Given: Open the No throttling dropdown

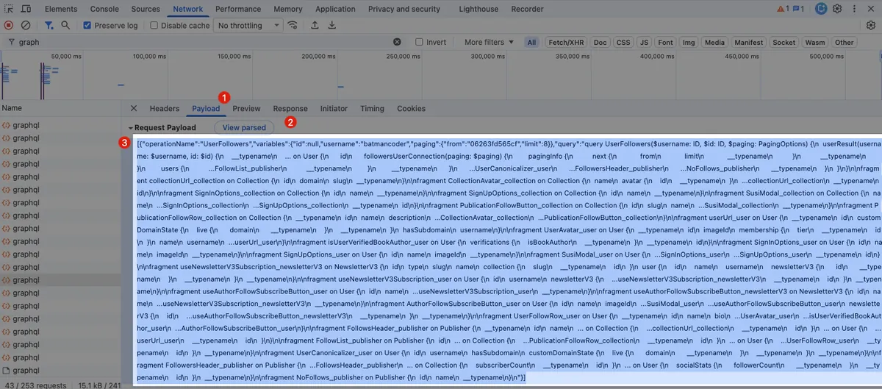Looking at the screenshot, I should tap(248, 26).
